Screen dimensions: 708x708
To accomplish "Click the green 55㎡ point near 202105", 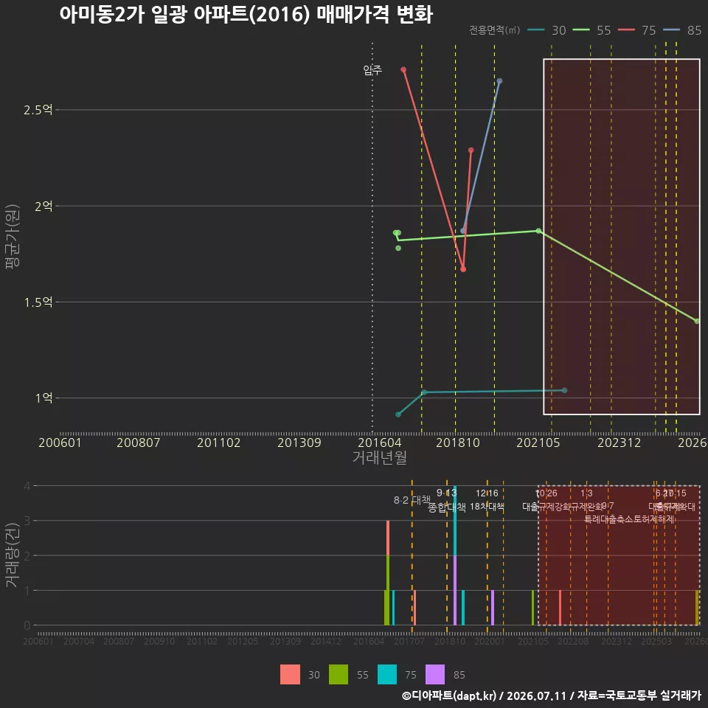I will (x=538, y=231).
